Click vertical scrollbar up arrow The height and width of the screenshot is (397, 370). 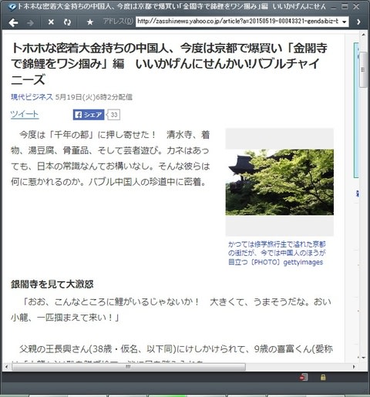pos(363,34)
